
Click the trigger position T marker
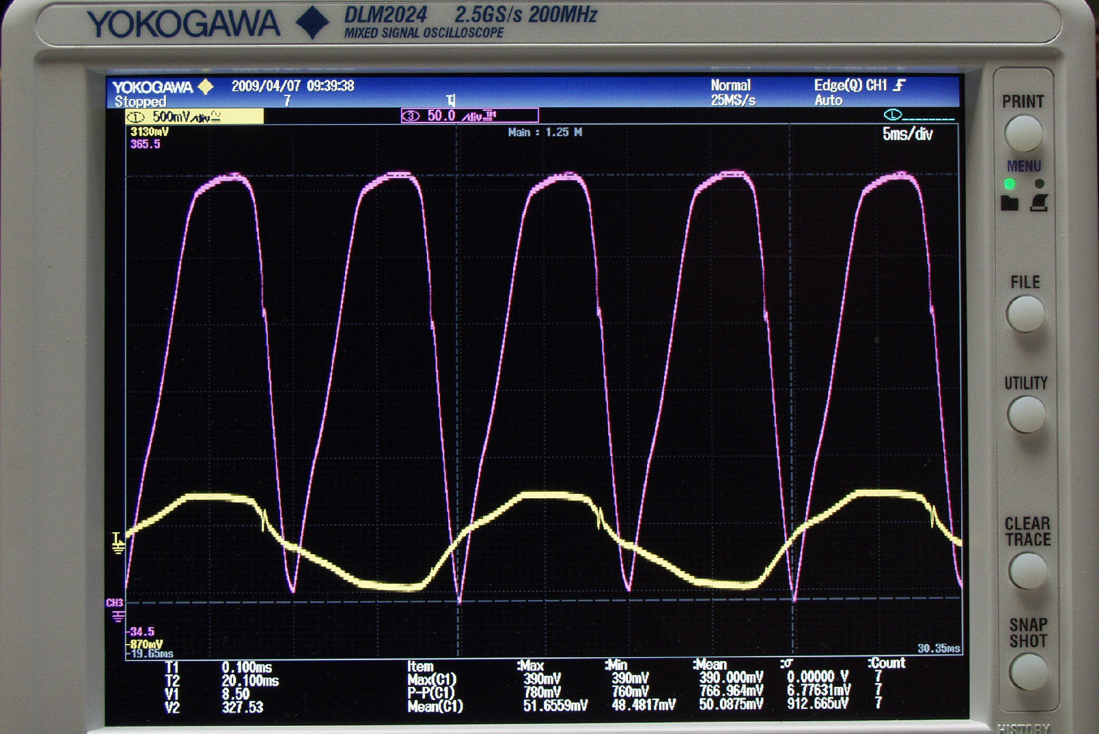coord(450,100)
